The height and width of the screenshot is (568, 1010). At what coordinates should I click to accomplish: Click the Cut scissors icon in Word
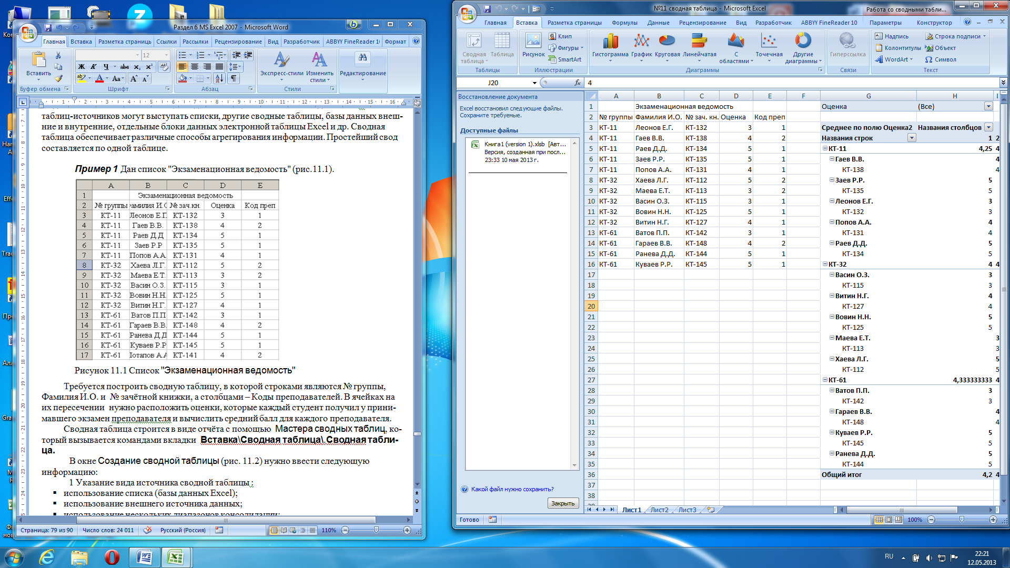tap(58, 55)
